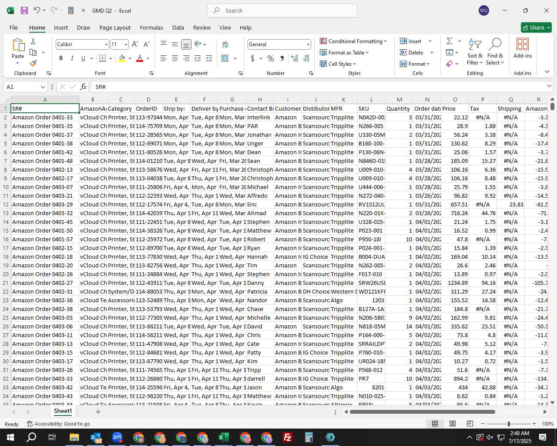Switch to the Insert tab
557x446 pixels.
61,27
